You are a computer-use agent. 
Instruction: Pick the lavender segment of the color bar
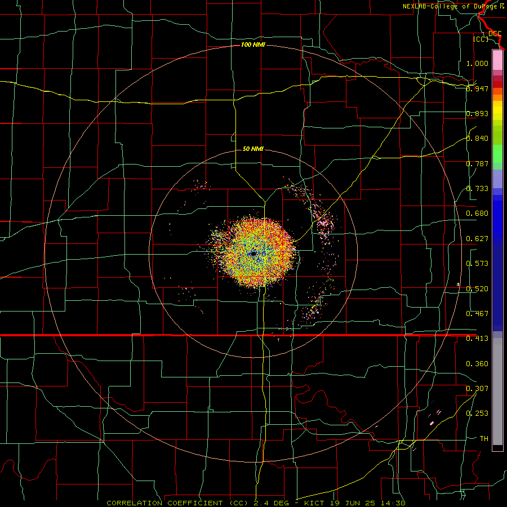(x=497, y=179)
